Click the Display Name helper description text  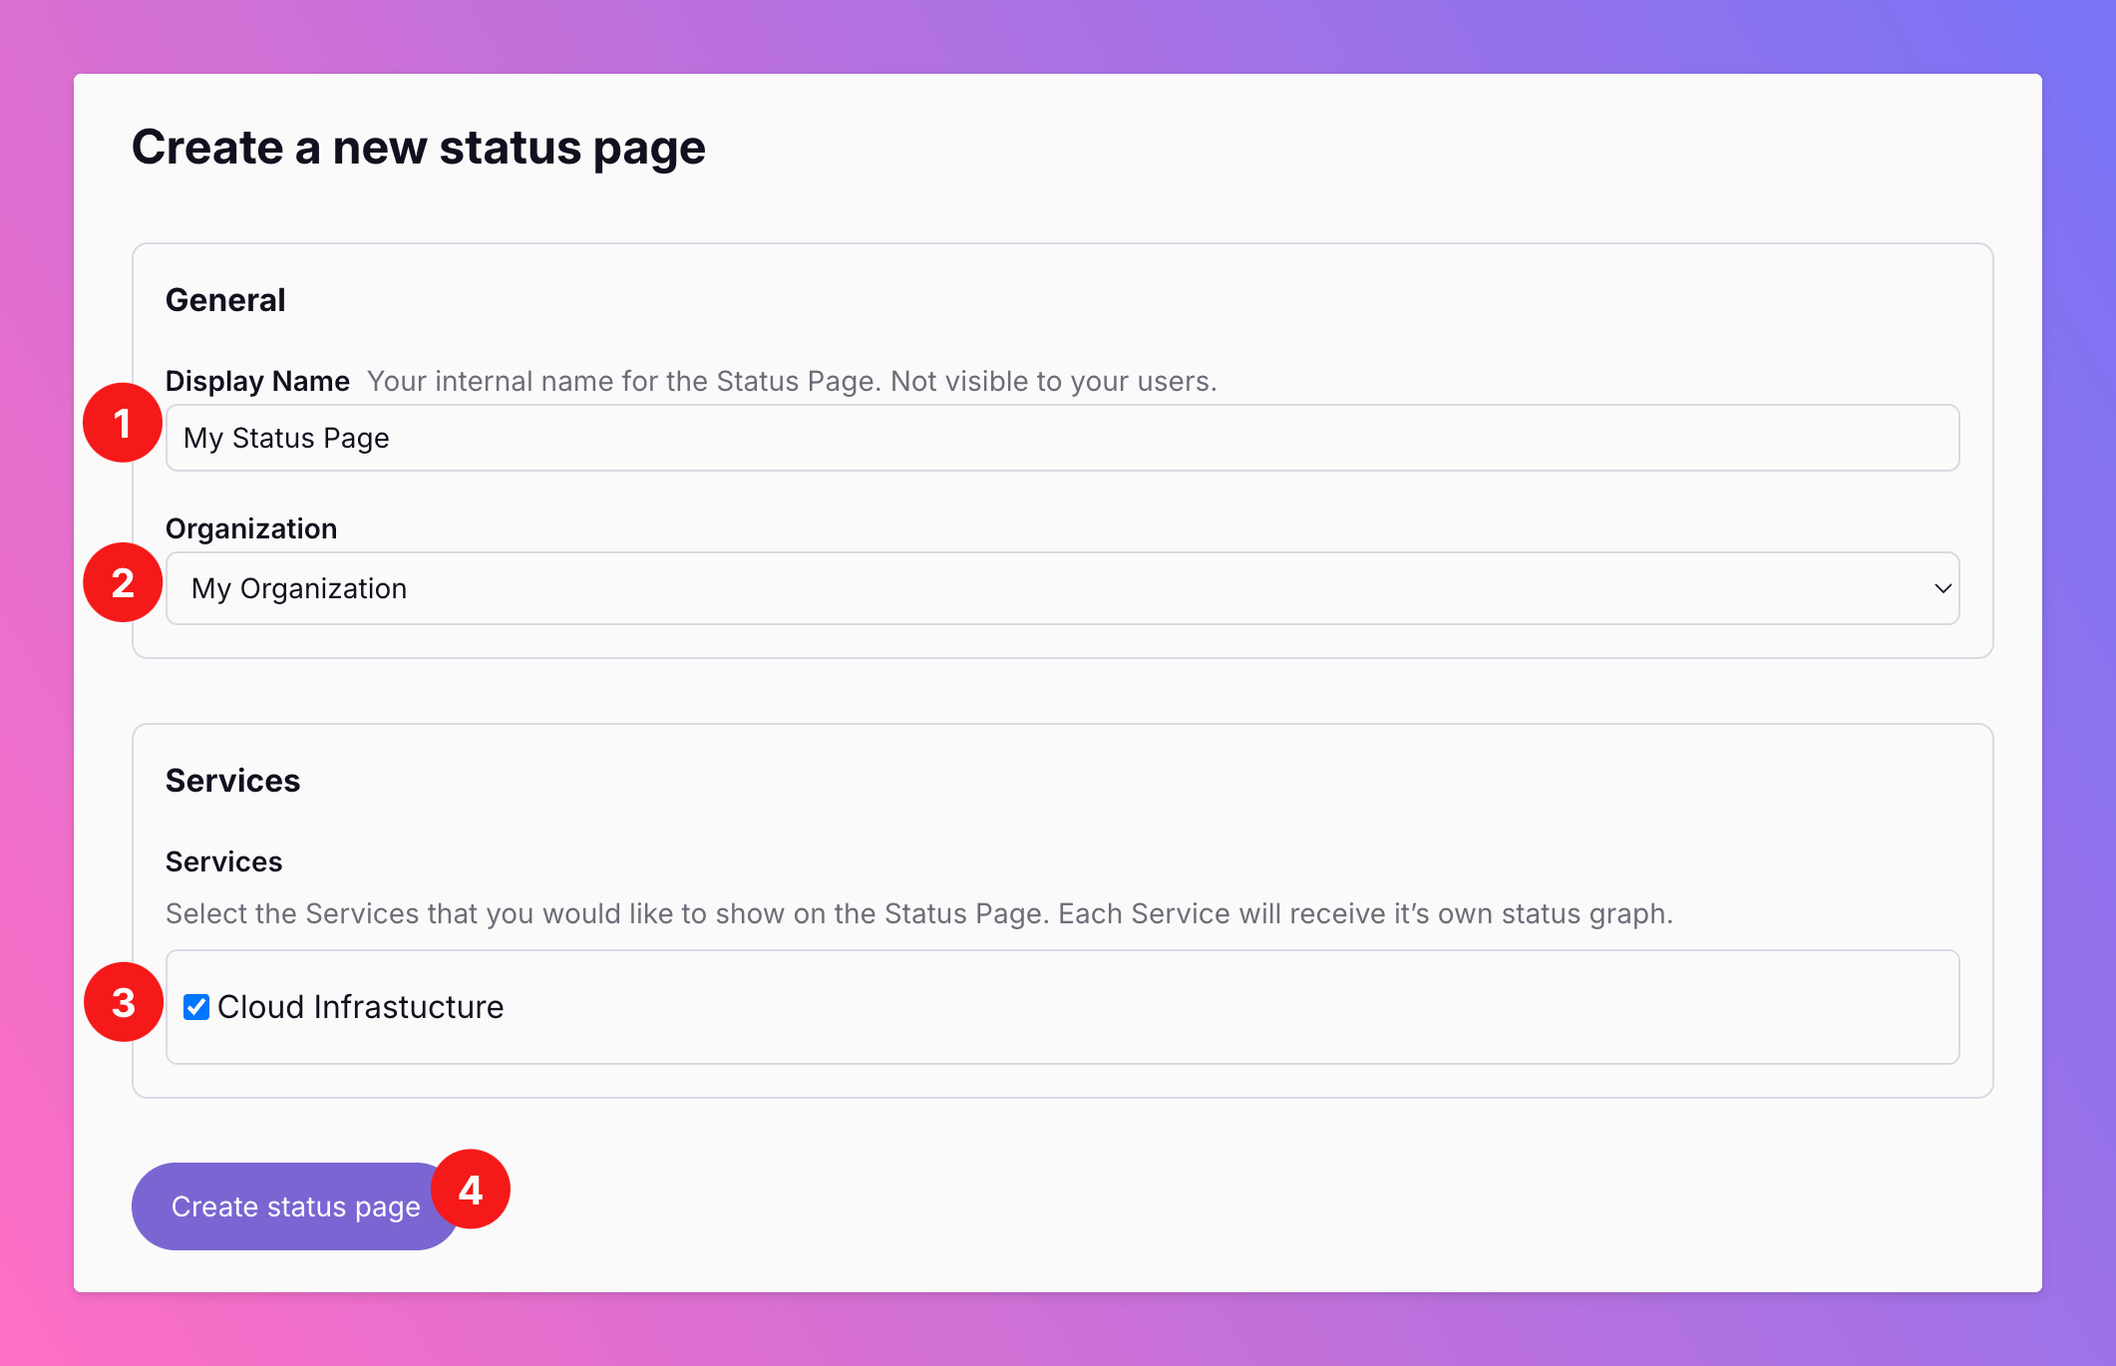coord(791,381)
